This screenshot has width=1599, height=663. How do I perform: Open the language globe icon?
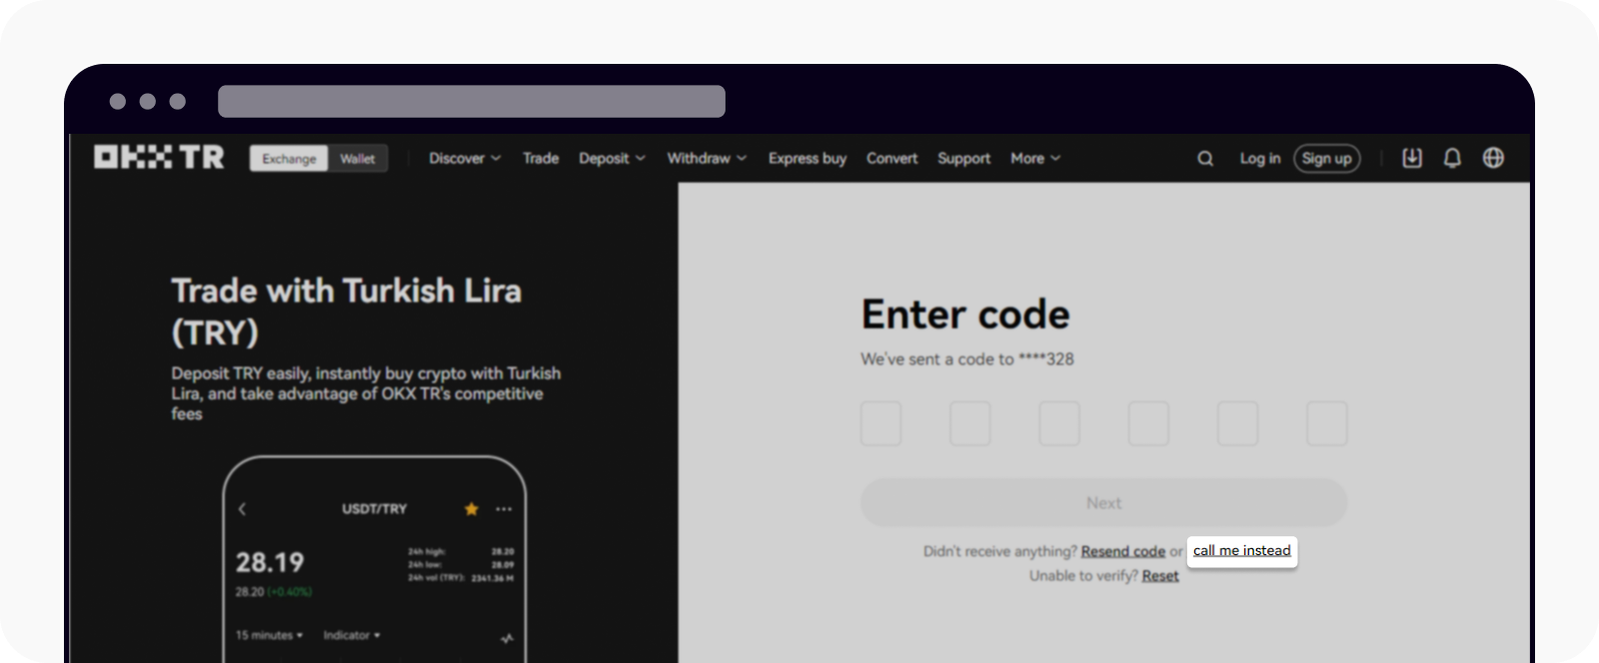pyautogui.click(x=1493, y=158)
